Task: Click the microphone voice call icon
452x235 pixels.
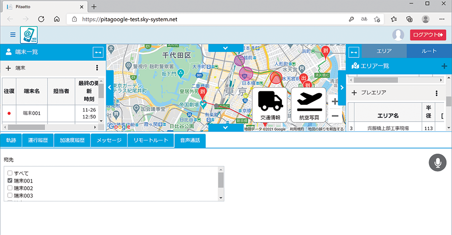Action: pos(437,163)
